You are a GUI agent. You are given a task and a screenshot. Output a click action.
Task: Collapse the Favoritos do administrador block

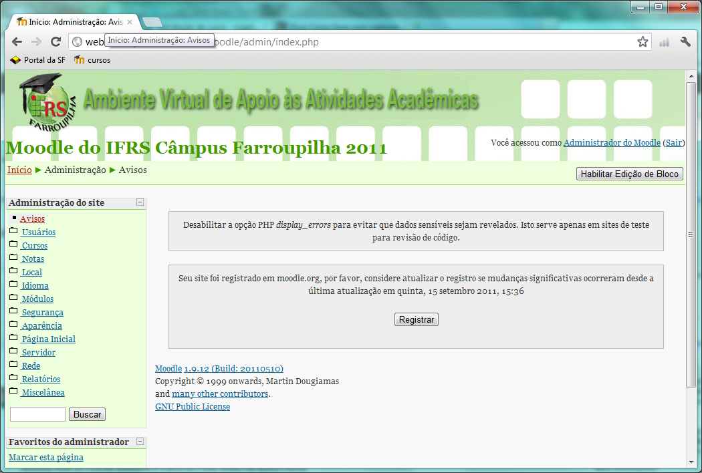click(140, 442)
